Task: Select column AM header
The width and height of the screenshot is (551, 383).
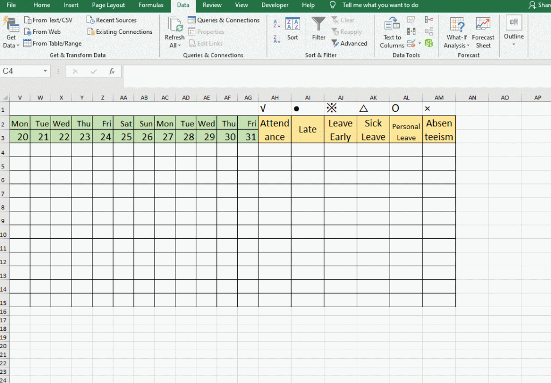Action: [439, 98]
